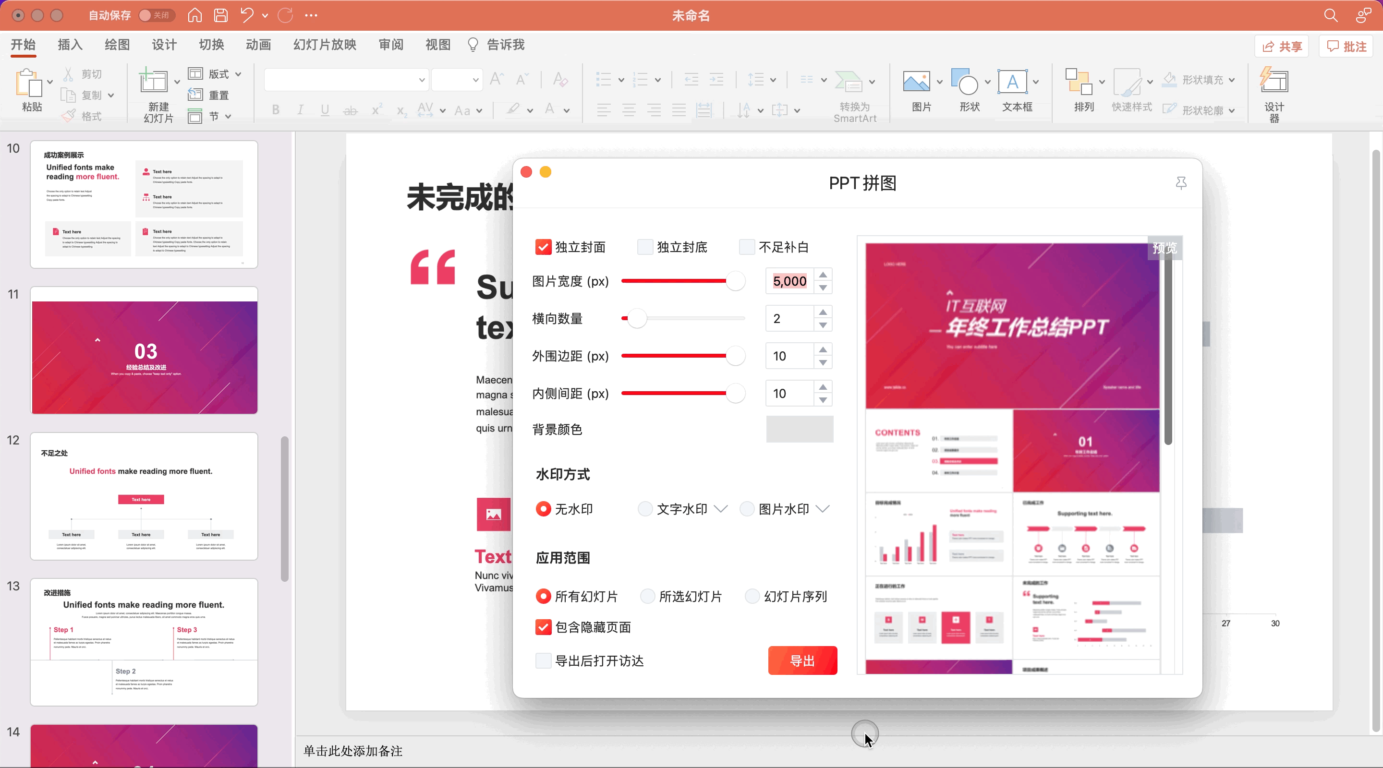Click the 背景颜色 gray color swatch
The image size is (1383, 768).
pyautogui.click(x=800, y=429)
